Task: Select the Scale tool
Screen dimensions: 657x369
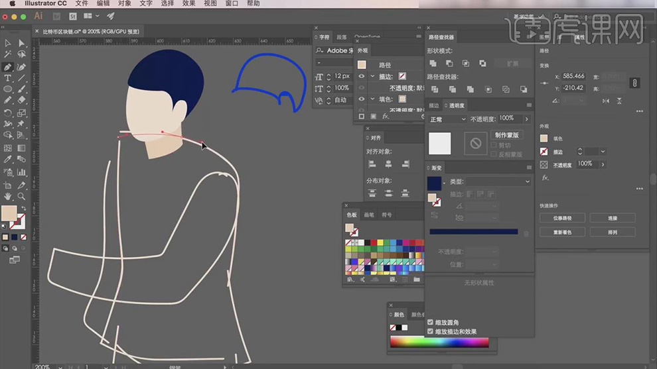Action: click(21, 113)
